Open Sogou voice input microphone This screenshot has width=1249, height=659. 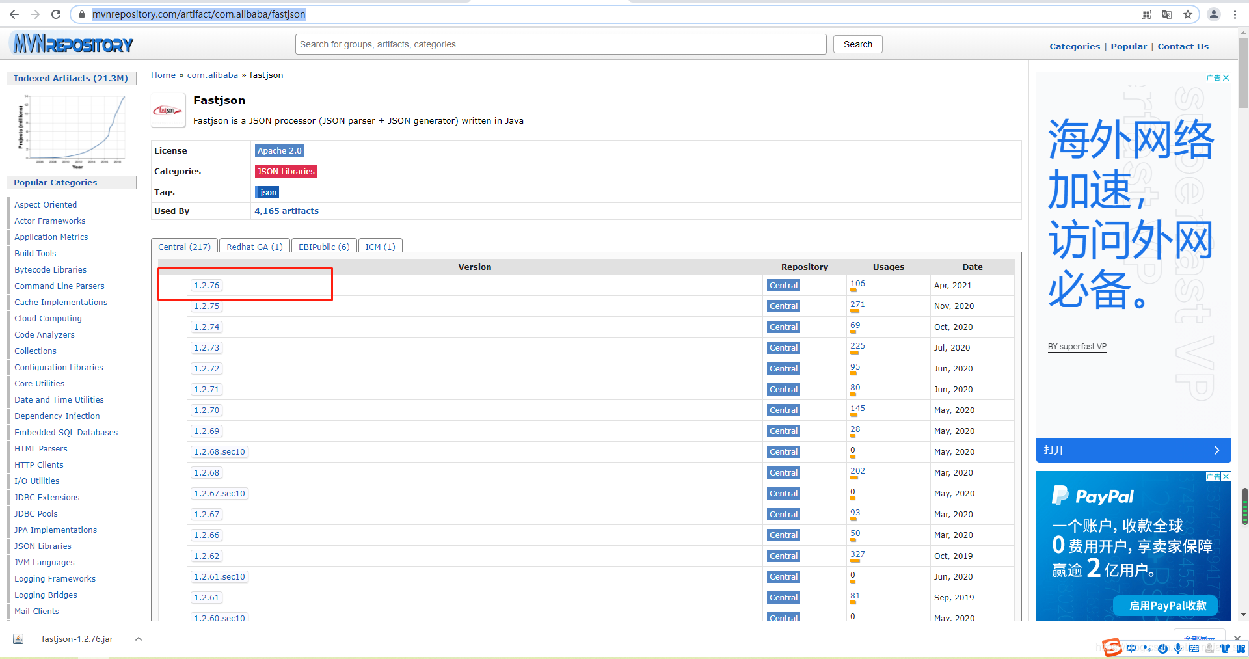coord(1178,649)
